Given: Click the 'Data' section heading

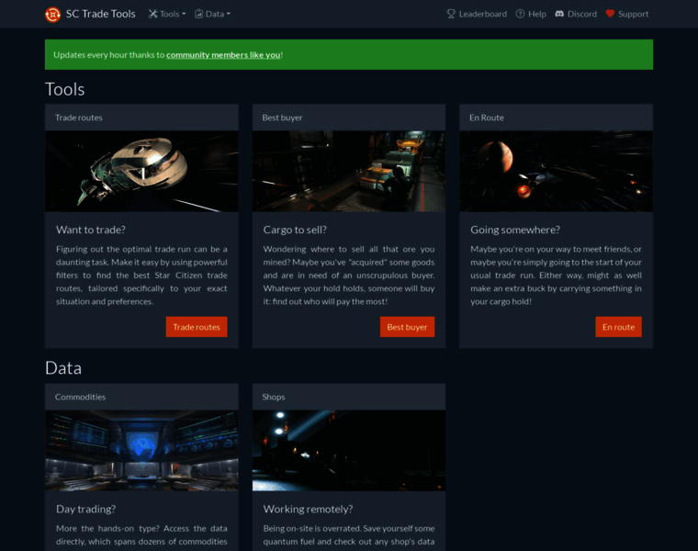Looking at the screenshot, I should coord(63,368).
